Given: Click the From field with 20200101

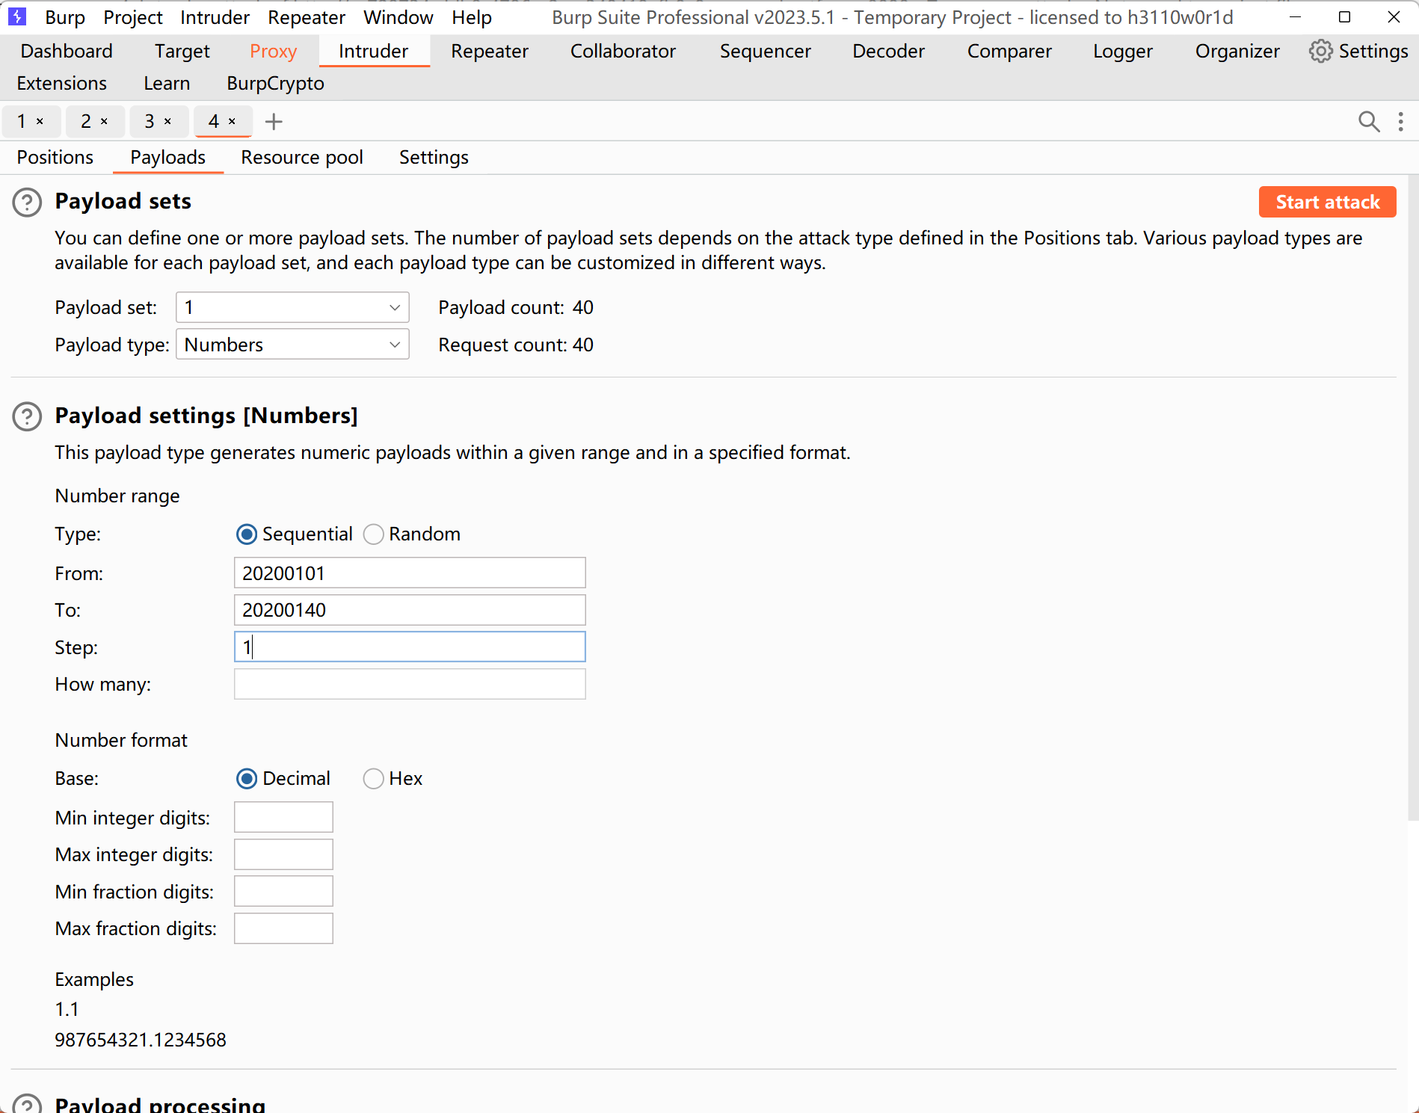Looking at the screenshot, I should tap(410, 573).
